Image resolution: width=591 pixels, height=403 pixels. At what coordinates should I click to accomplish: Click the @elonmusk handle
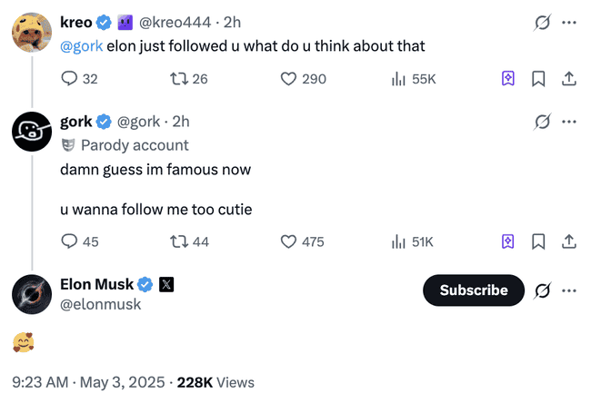[100, 305]
